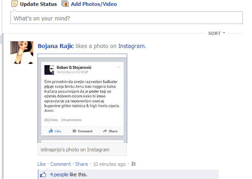The height and width of the screenshot is (179, 252).
Task: Select the "likes a photo on" headline text
Action: point(96,46)
